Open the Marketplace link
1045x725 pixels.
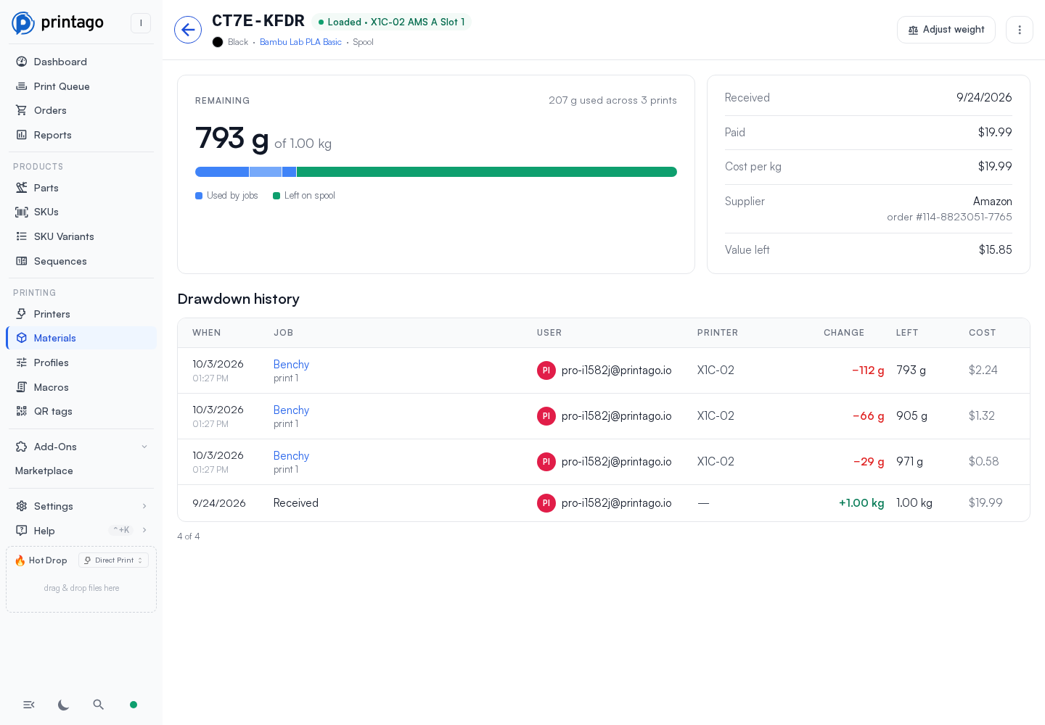[44, 471]
